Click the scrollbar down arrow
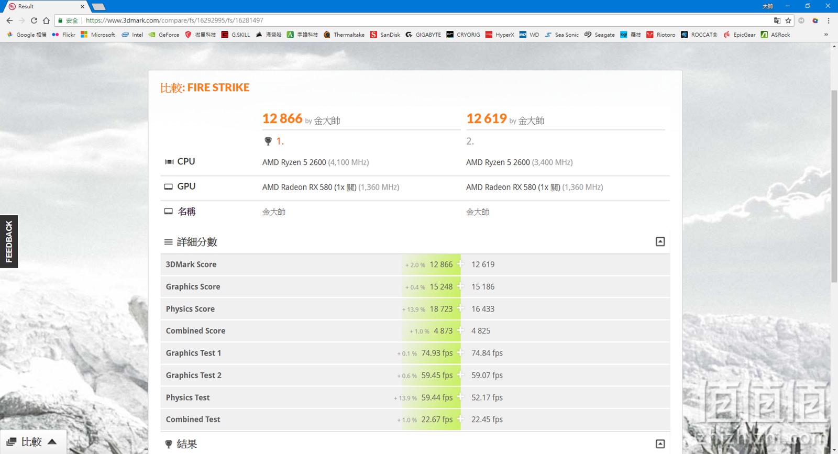The width and height of the screenshot is (838, 454). pos(834,450)
